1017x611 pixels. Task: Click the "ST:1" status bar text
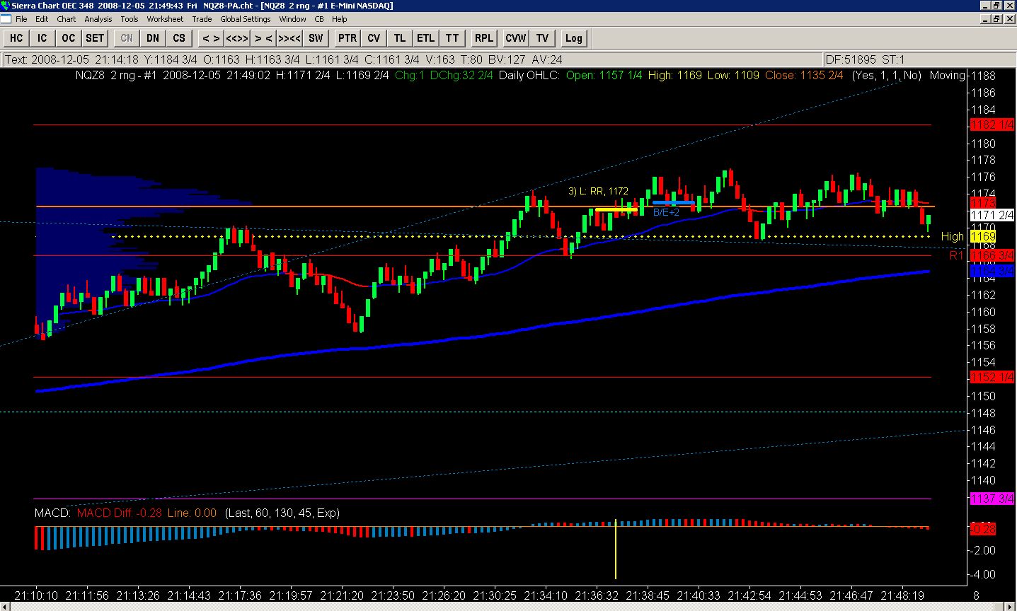pos(893,59)
